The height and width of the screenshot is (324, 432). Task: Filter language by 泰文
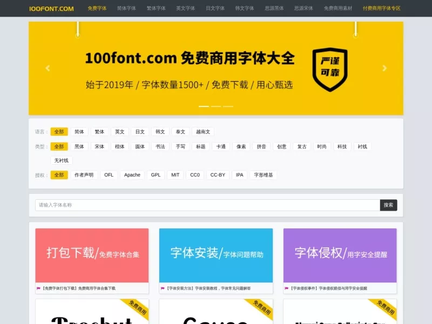[180, 132]
